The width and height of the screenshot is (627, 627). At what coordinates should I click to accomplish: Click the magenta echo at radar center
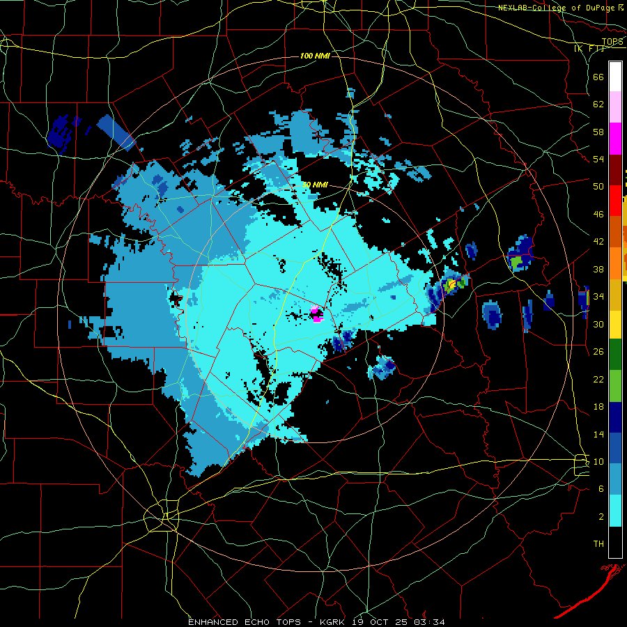pos(317,314)
